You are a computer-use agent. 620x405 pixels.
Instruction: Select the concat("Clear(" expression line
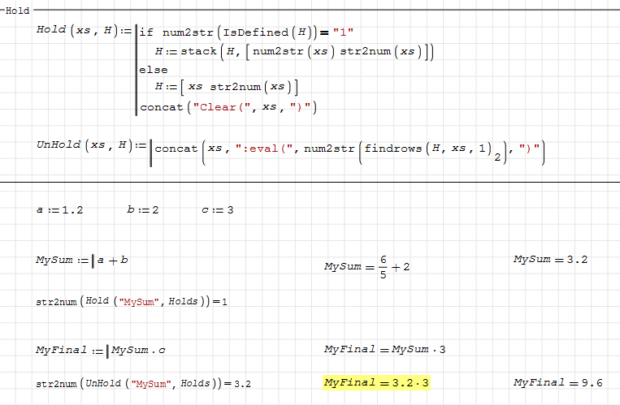coord(228,106)
